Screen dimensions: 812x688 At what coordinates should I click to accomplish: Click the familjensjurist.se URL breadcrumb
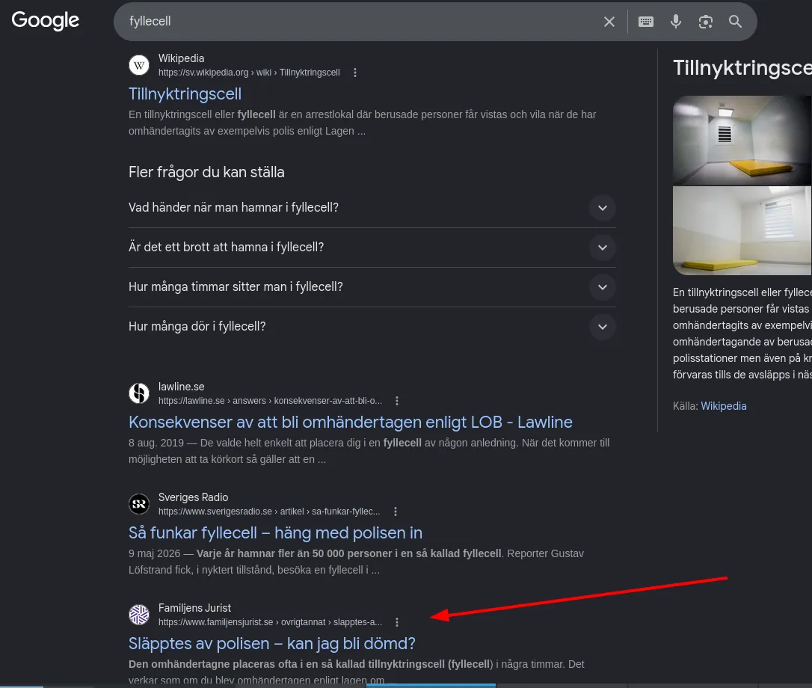point(271,622)
